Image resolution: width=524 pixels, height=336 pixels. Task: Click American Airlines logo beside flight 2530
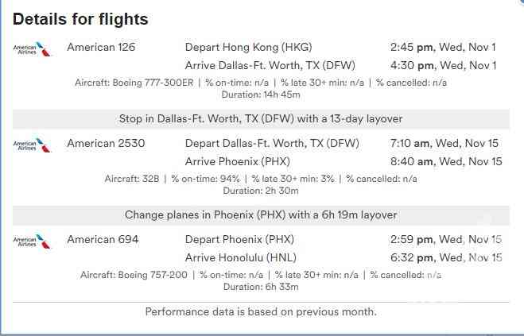[33, 145]
